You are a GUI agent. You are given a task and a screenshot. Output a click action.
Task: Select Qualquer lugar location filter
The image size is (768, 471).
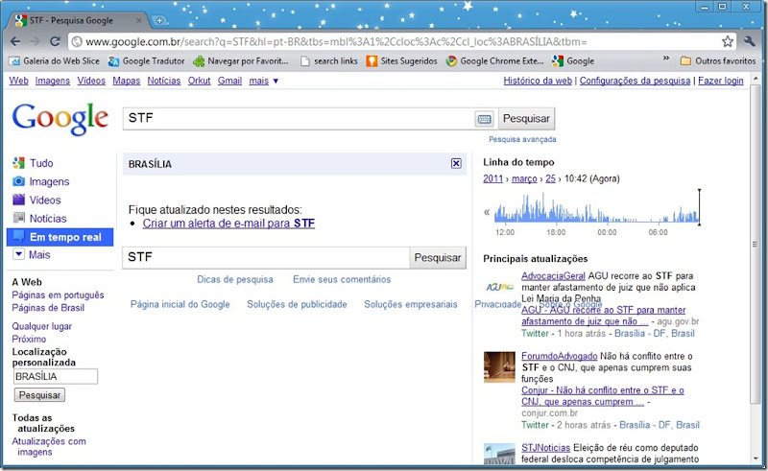tap(41, 326)
